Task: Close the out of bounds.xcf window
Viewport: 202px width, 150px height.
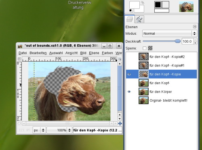Action: coord(119,46)
